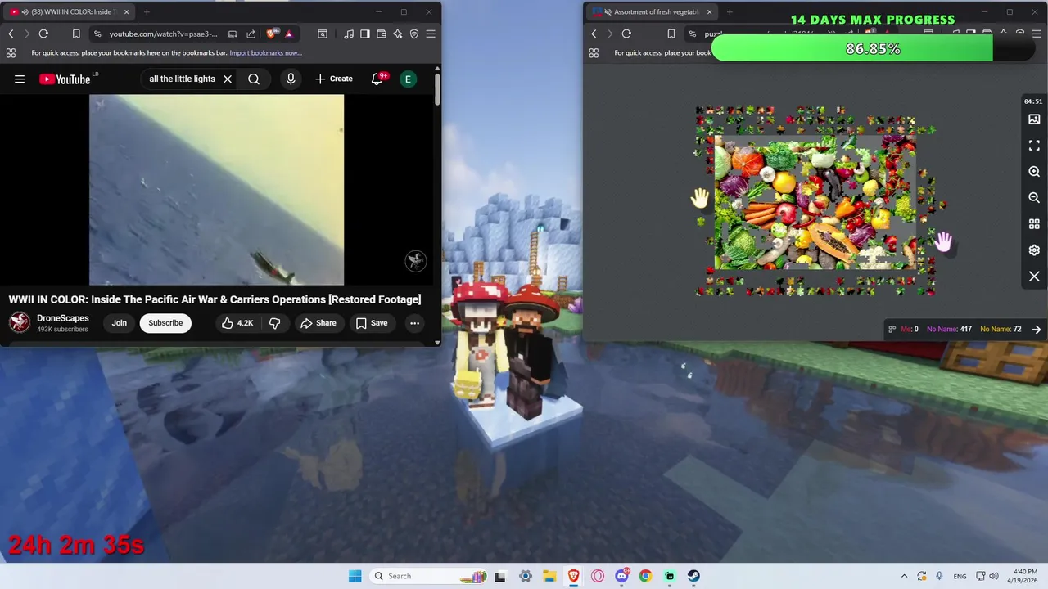Image resolution: width=1048 pixels, height=589 pixels.
Task: Click the YouTube video player
Action: point(217,190)
